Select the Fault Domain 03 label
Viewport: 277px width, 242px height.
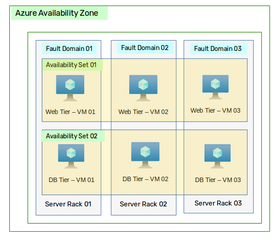pyautogui.click(x=218, y=49)
